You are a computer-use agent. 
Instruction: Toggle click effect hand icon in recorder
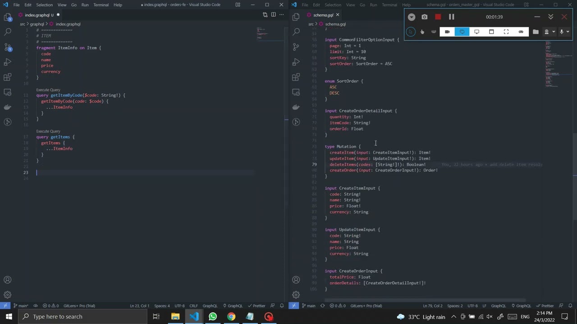pyautogui.click(x=422, y=31)
